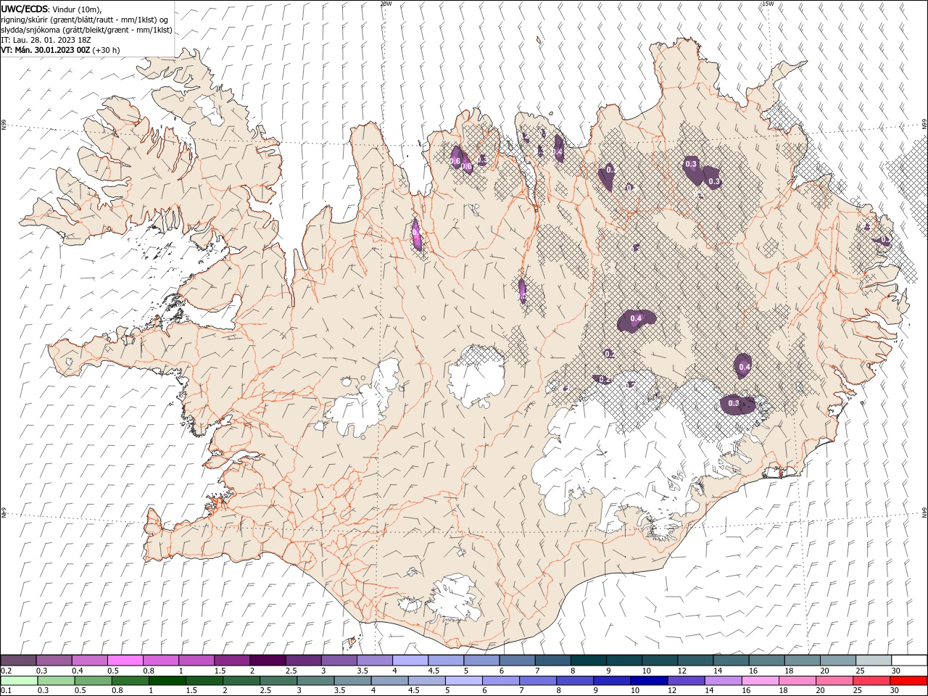Click the 'UWC/ECDS: Vindur (10m),' title text

pos(51,9)
